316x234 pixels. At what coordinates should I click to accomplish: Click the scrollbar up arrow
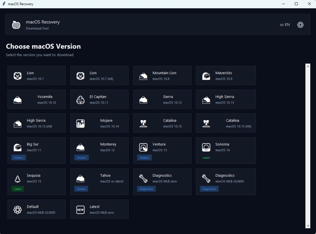[x=308, y=66]
